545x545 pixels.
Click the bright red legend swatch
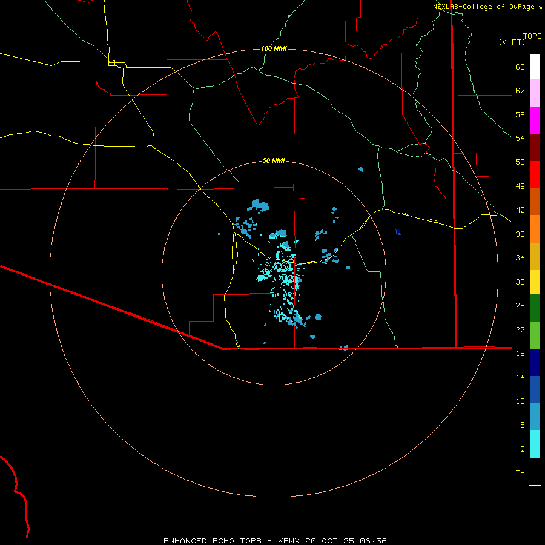tap(535, 174)
